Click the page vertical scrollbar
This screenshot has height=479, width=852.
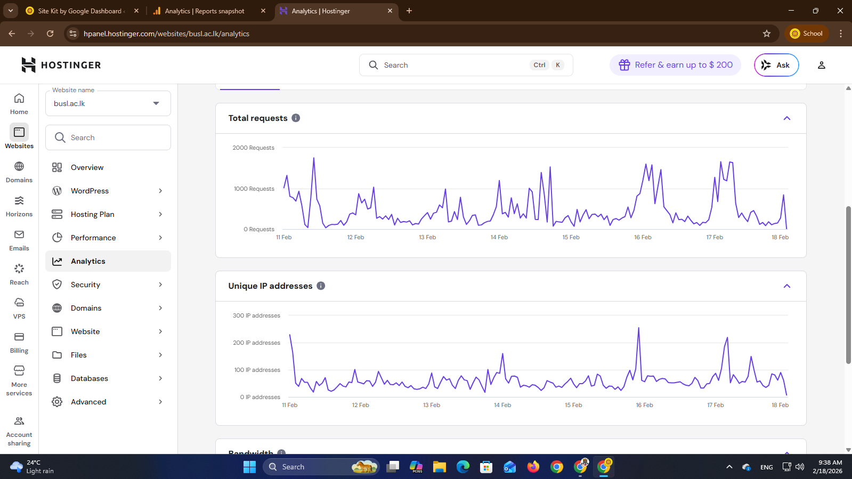click(x=848, y=285)
